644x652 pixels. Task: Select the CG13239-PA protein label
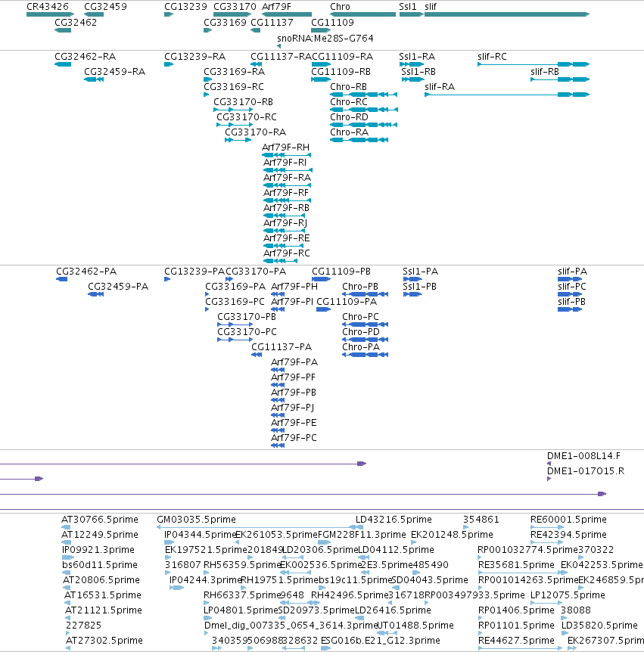point(194,272)
